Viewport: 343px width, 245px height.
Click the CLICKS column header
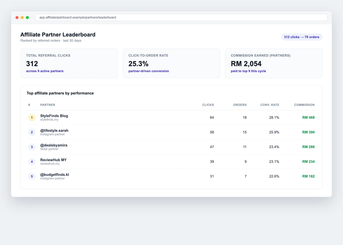point(208,105)
